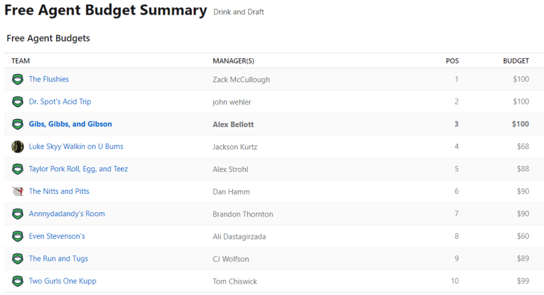Open The Run and Tugs team link
544x295 pixels.
pyautogui.click(x=58, y=259)
